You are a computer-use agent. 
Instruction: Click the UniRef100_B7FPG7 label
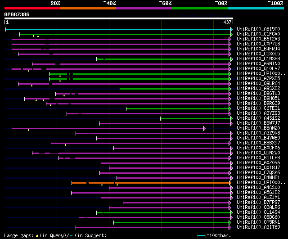[258, 203]
